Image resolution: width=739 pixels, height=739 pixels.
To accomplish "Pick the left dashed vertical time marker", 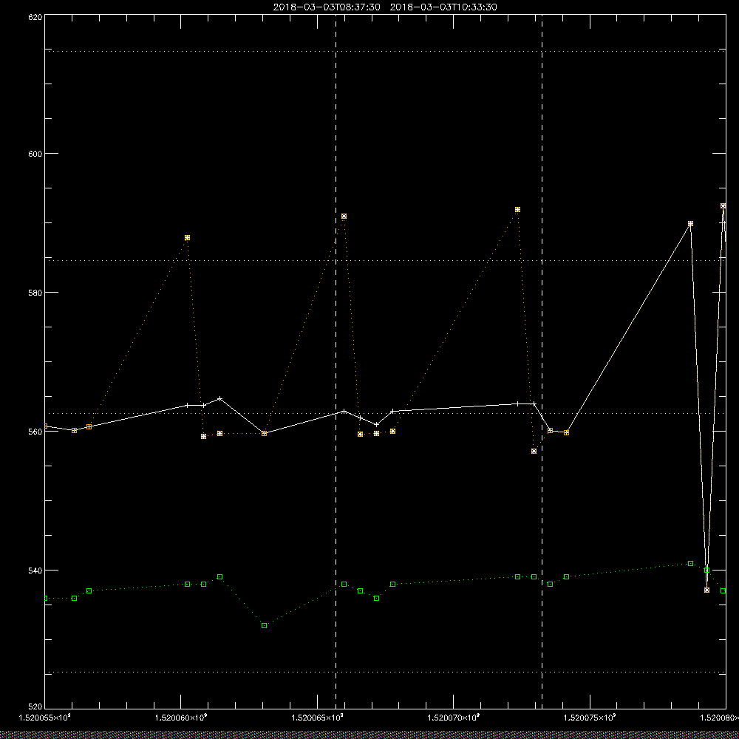I will [336, 361].
